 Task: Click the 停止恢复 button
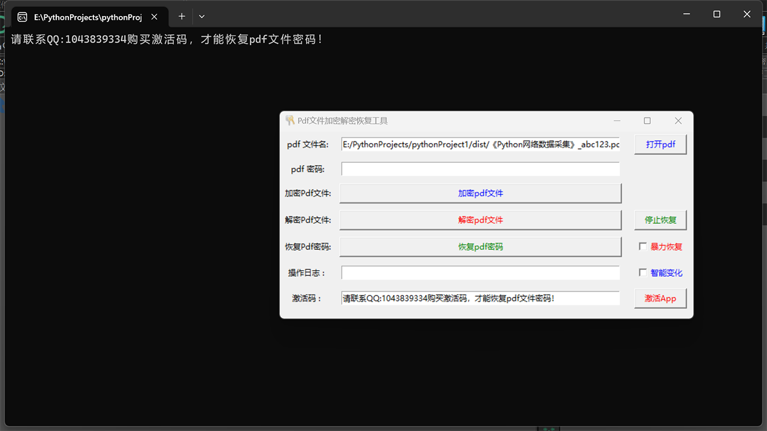pyautogui.click(x=660, y=220)
